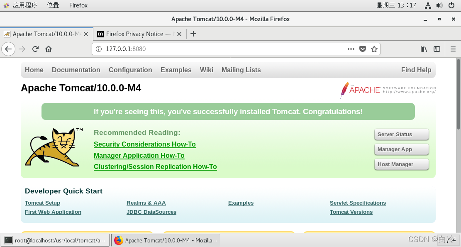Open the Library icon
The width and height of the screenshot is (461, 247).
424,49
